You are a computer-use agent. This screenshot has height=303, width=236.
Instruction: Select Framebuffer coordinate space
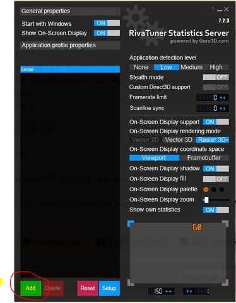pyautogui.click(x=204, y=158)
